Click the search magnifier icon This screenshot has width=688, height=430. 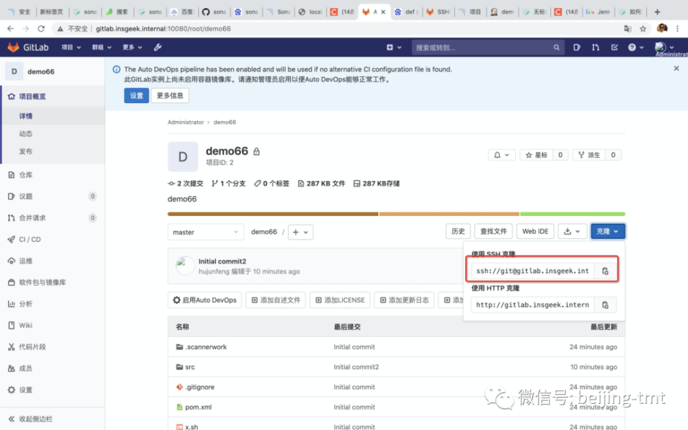point(557,47)
